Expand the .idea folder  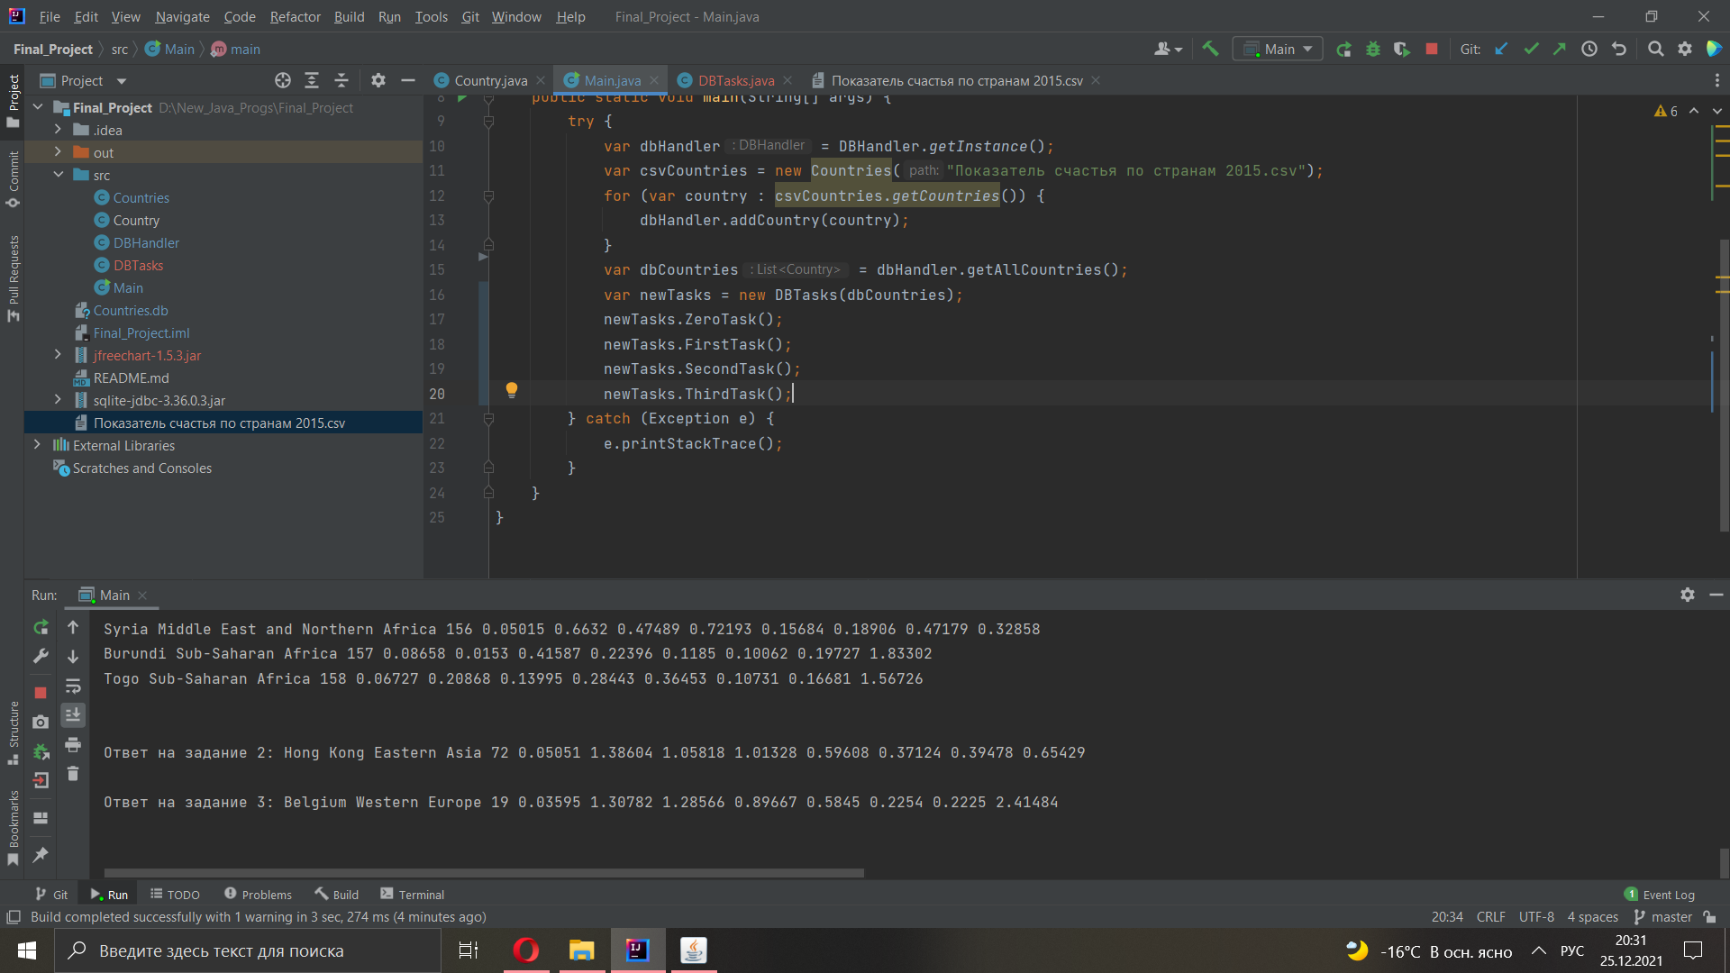pyautogui.click(x=58, y=130)
